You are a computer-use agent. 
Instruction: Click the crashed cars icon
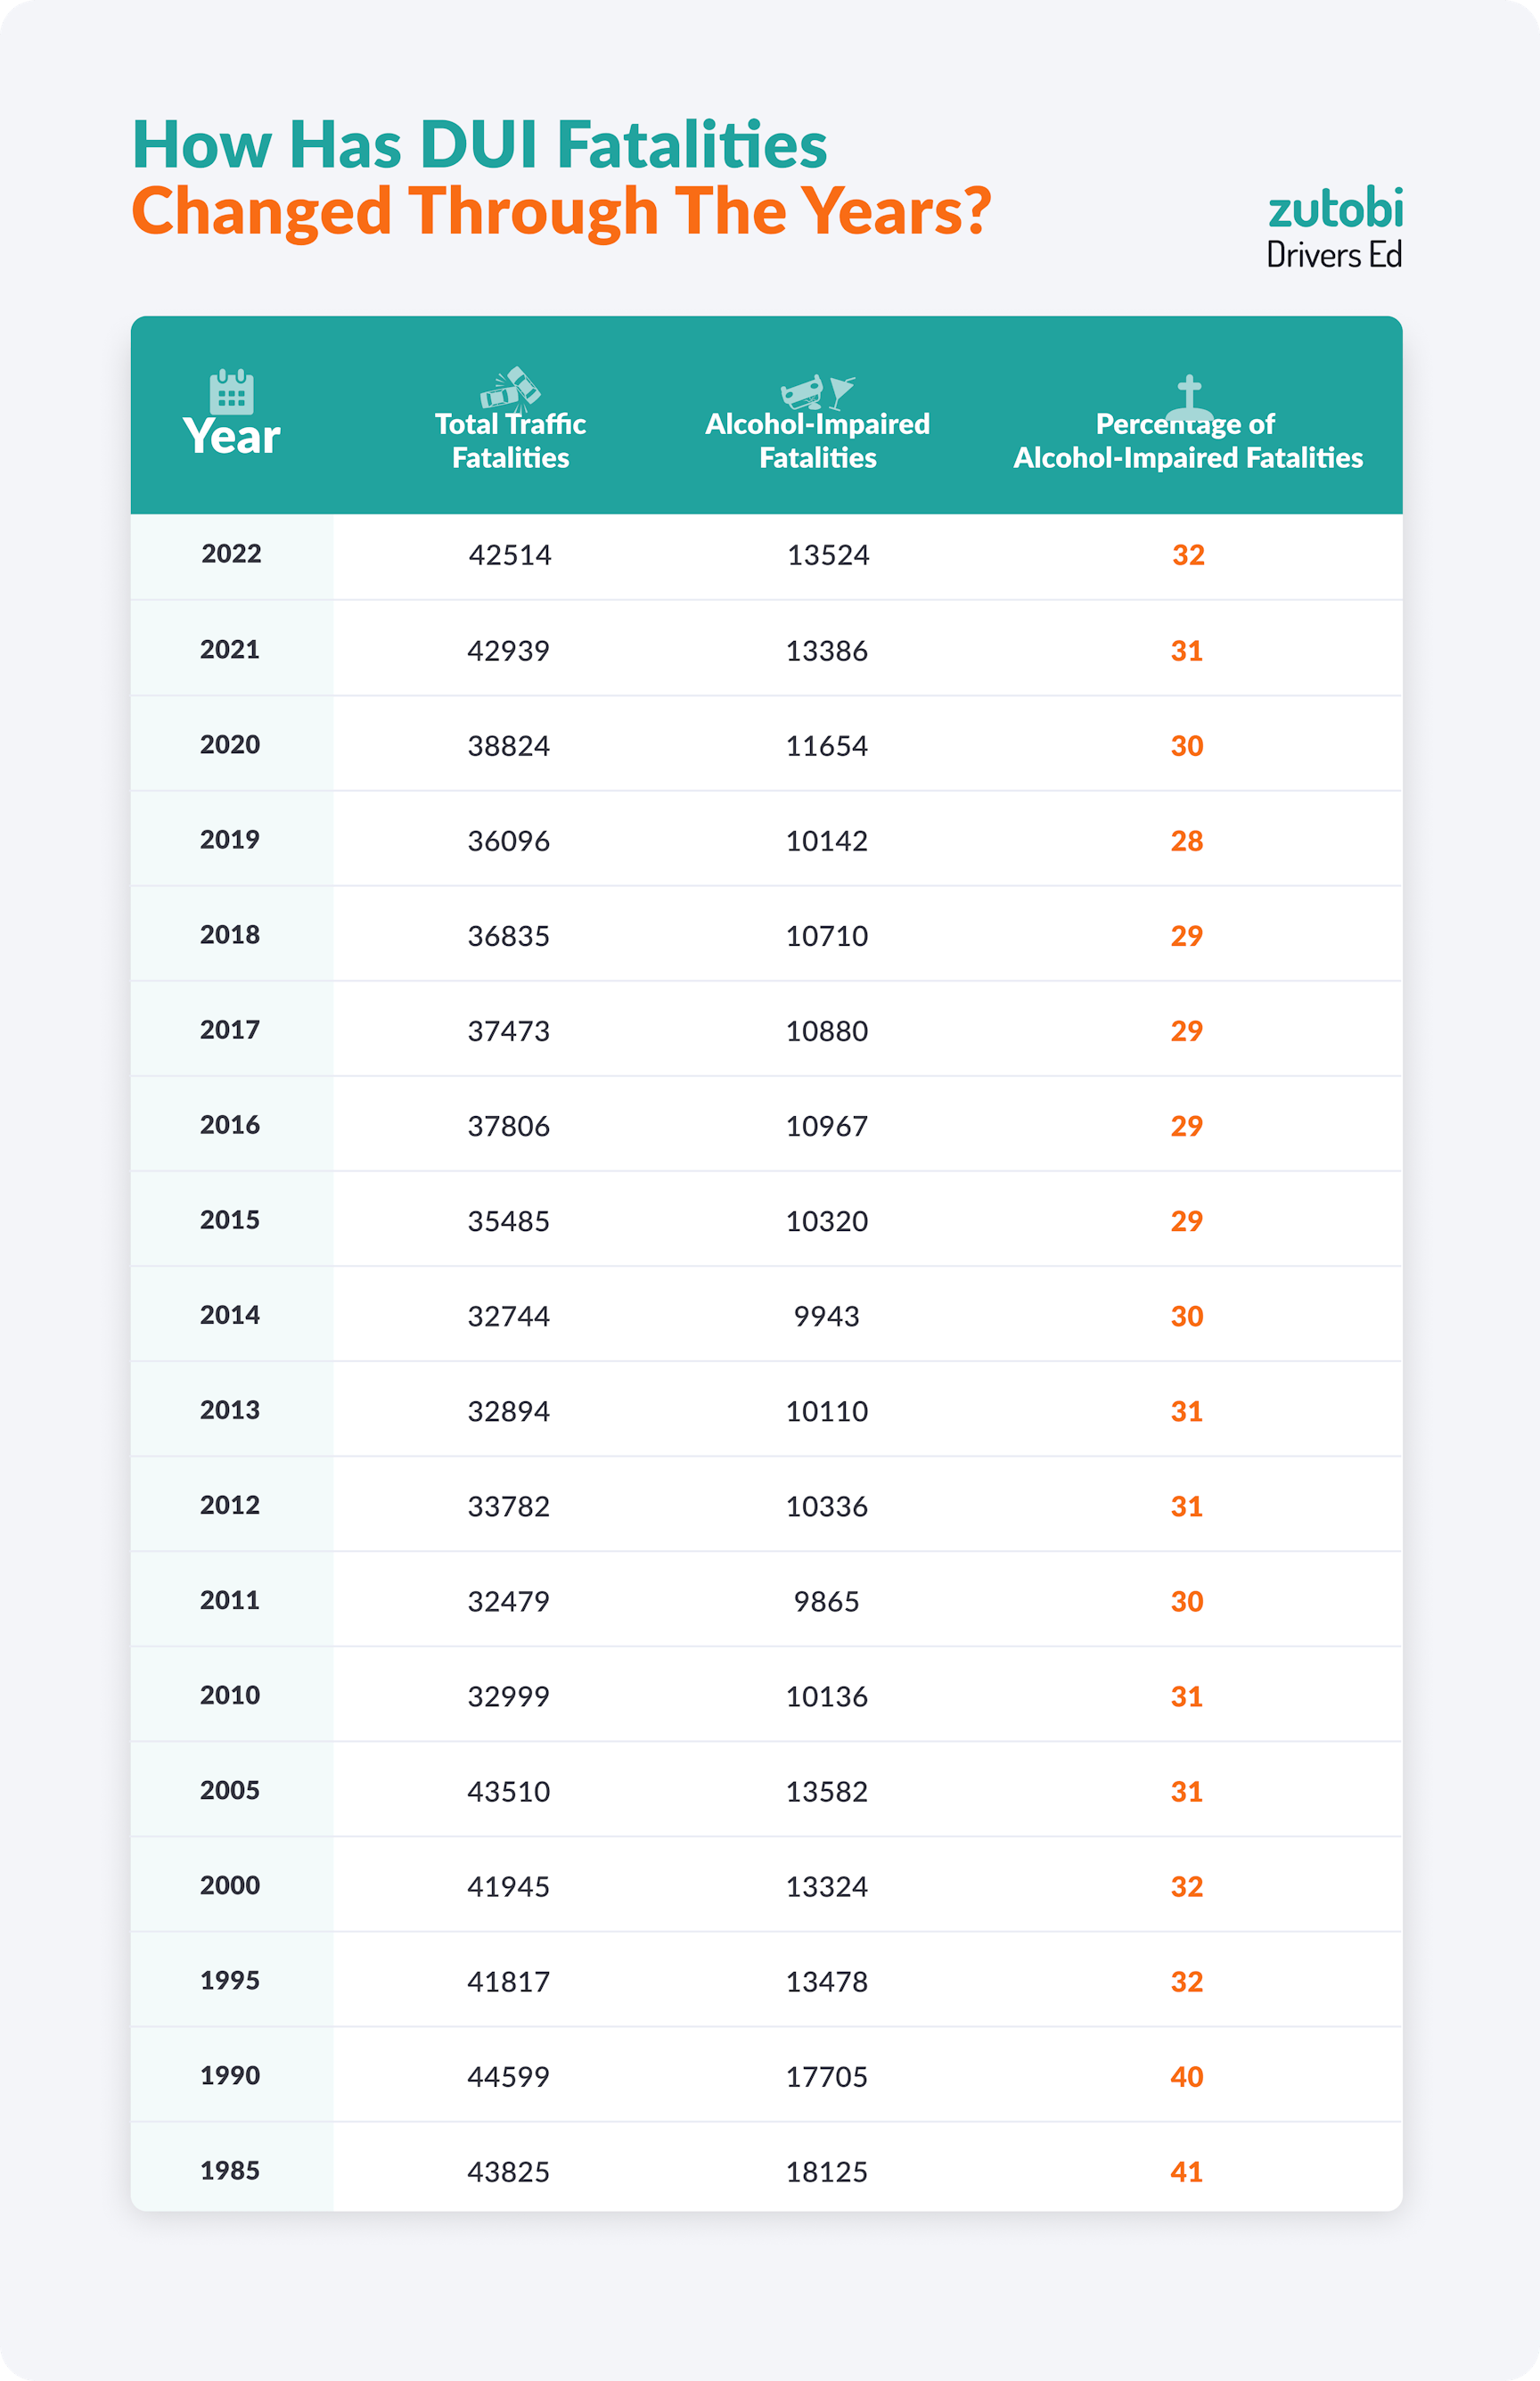(510, 387)
